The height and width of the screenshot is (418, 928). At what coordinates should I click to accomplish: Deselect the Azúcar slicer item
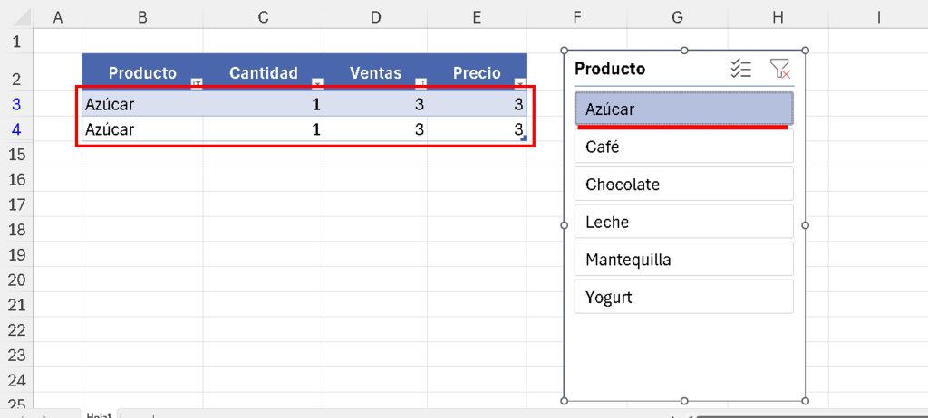point(684,109)
